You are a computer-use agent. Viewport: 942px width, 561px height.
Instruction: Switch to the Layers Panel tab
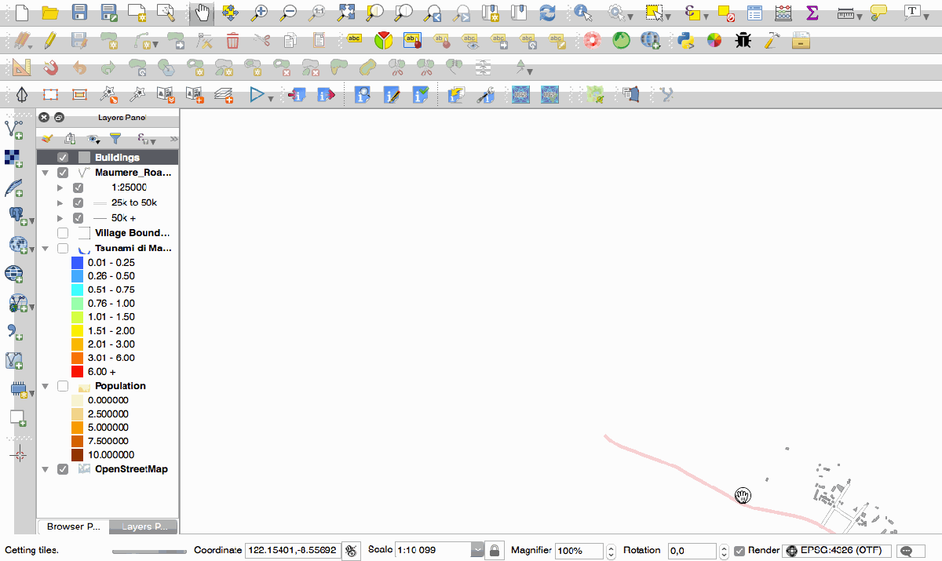143,526
